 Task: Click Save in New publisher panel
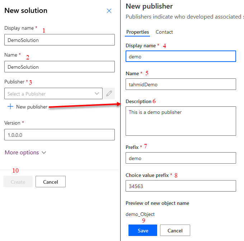click(143, 231)
